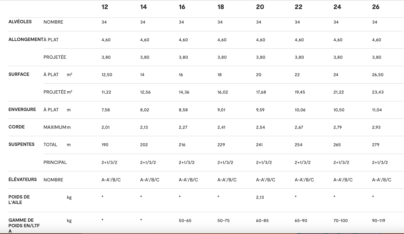Image resolution: width=404 pixels, height=234 pixels.
Task: Click the size 26 column header
Action: pos(376,7)
